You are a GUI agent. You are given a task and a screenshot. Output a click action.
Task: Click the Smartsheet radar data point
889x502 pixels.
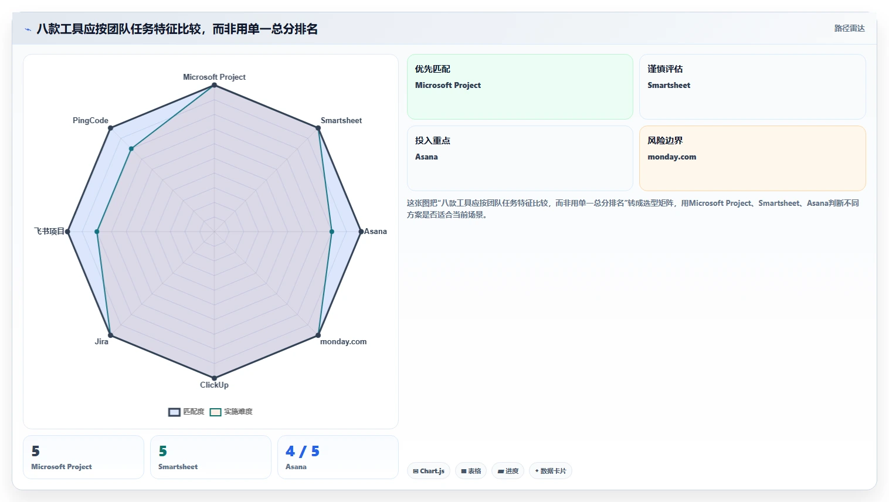point(318,128)
